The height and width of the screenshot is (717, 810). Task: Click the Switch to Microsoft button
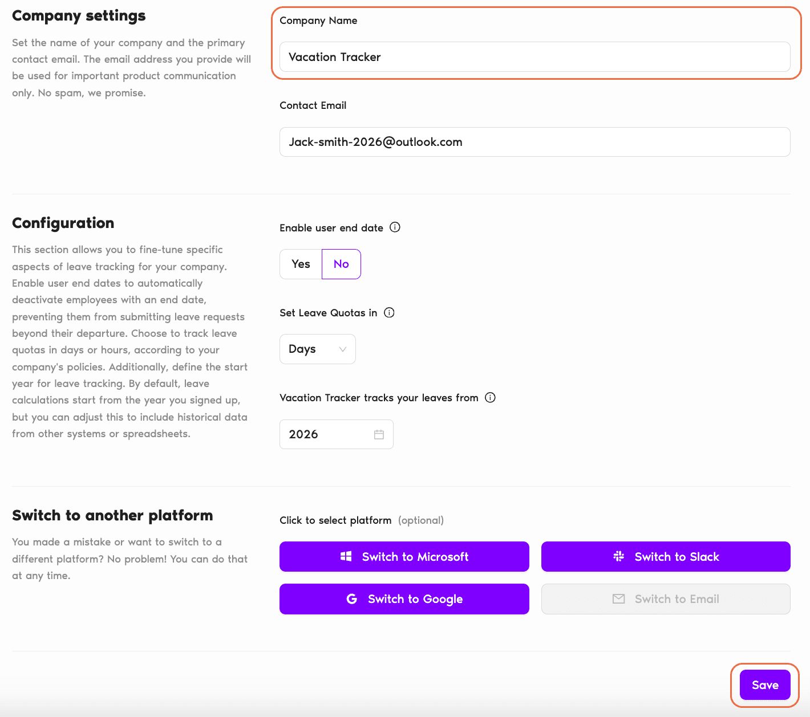pos(404,556)
